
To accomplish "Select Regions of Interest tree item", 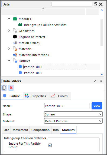I will 32,37.
